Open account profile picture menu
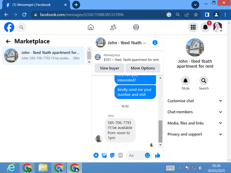 click(x=218, y=27)
